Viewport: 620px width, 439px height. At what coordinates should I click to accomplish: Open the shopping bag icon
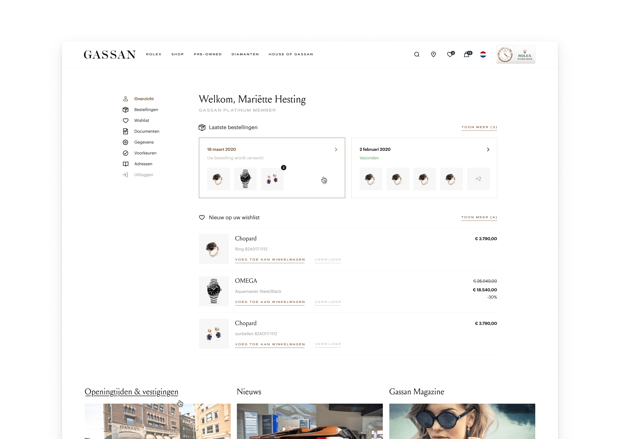click(x=467, y=54)
